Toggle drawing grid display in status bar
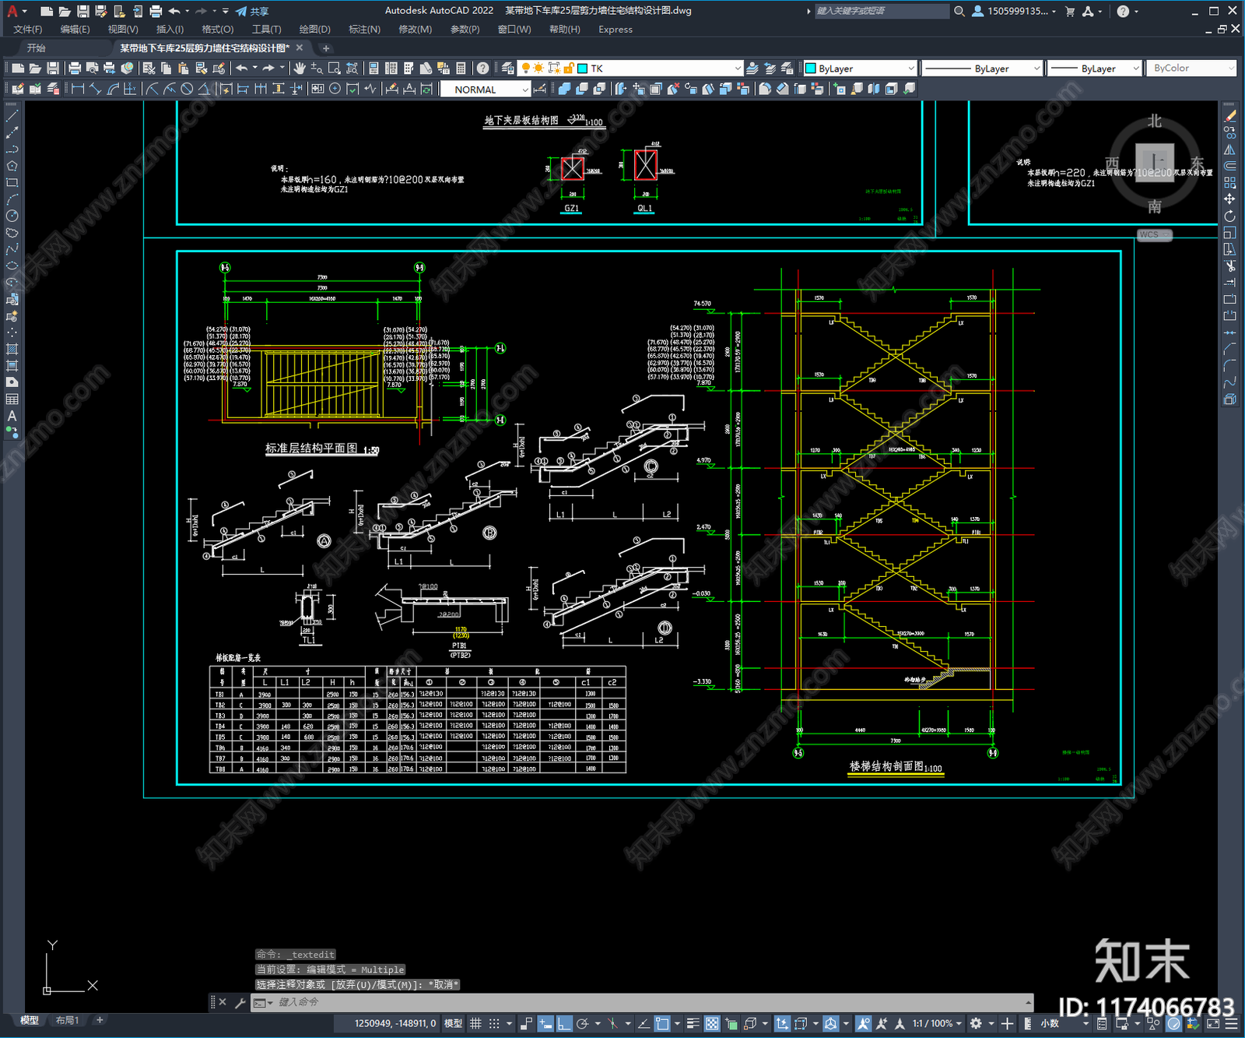 coord(475,1023)
